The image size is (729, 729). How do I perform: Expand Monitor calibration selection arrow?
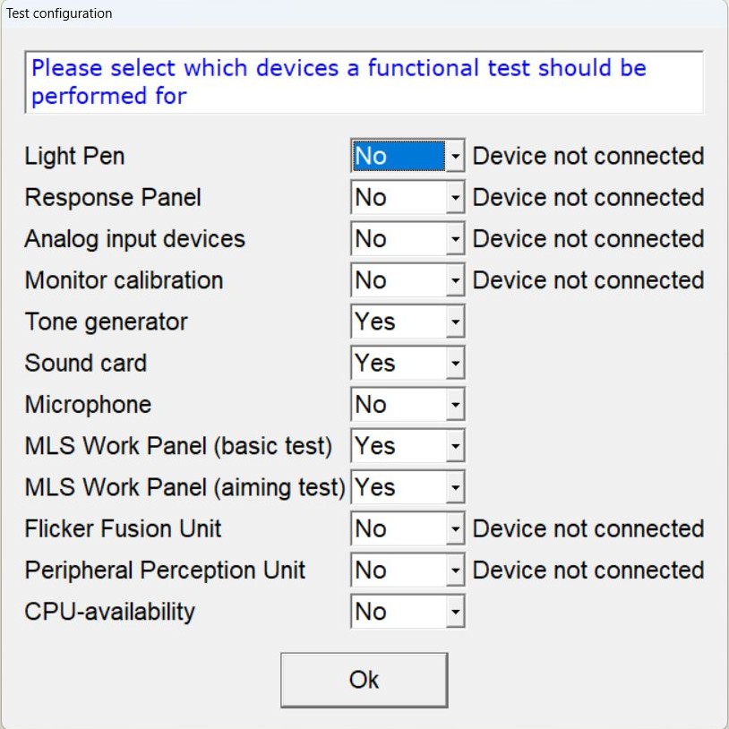coord(455,280)
